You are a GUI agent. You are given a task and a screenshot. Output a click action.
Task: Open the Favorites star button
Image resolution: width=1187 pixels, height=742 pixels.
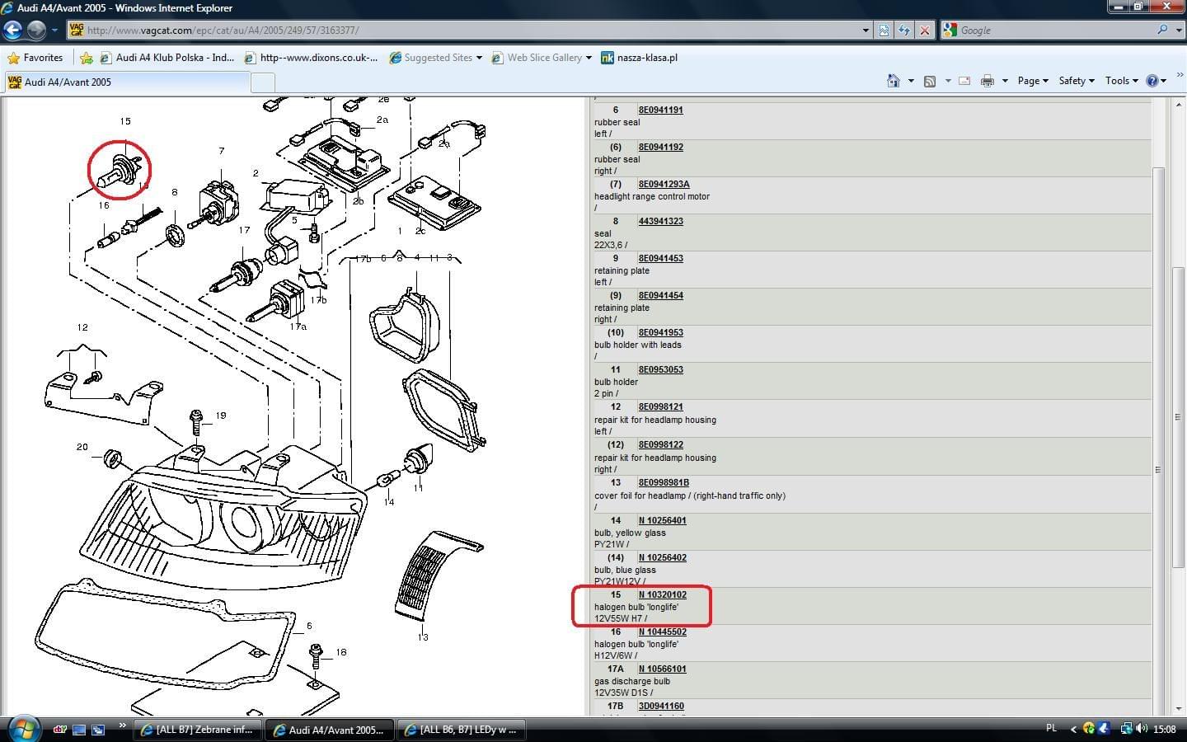35,58
